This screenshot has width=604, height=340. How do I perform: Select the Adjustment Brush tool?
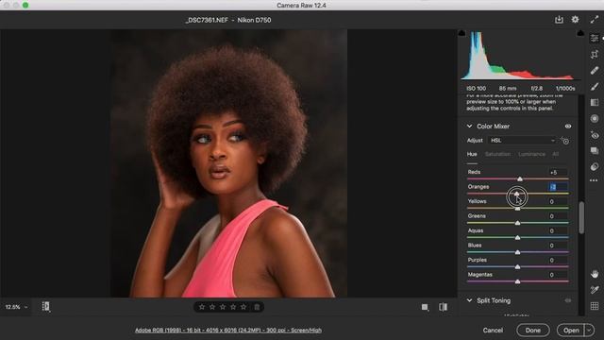pyautogui.click(x=595, y=86)
